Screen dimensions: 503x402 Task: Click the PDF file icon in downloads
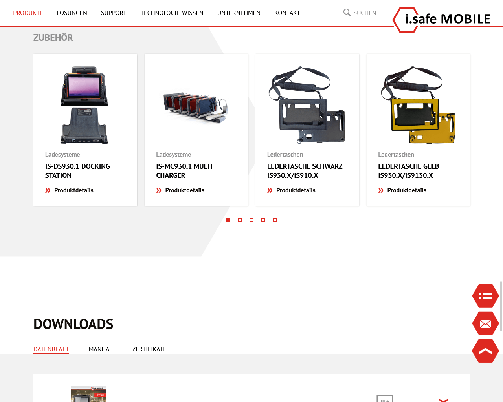coord(385,398)
